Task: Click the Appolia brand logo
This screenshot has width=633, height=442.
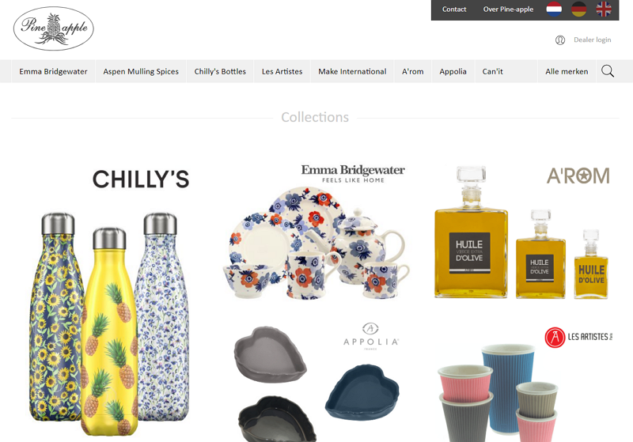Action: click(370, 336)
